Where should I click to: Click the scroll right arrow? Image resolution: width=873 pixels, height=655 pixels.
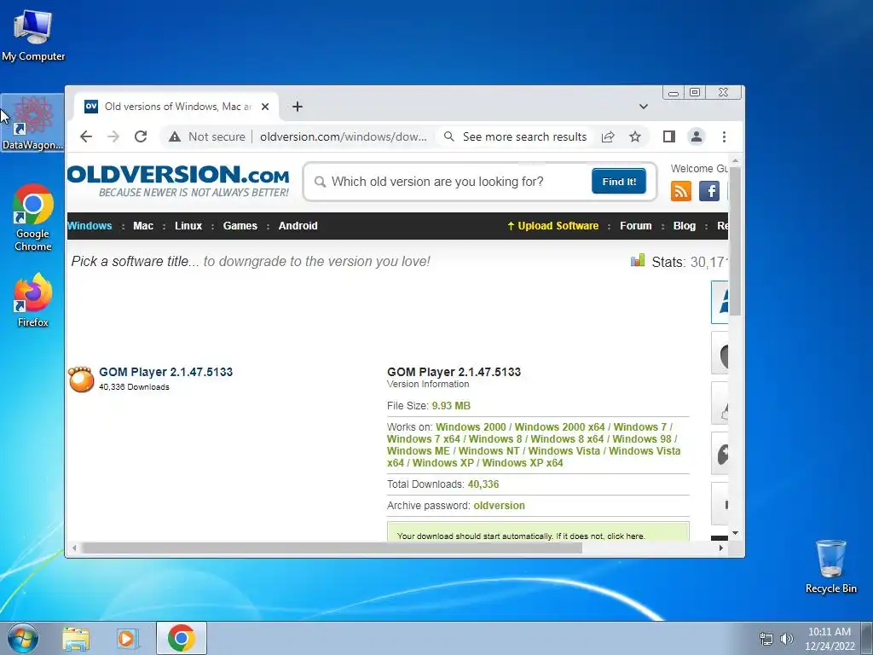pyautogui.click(x=721, y=548)
